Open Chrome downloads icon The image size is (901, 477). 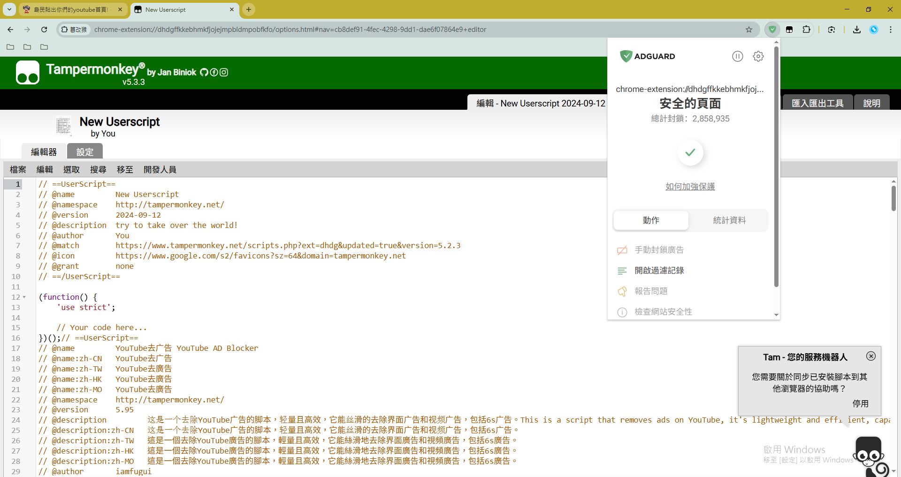pos(857,30)
